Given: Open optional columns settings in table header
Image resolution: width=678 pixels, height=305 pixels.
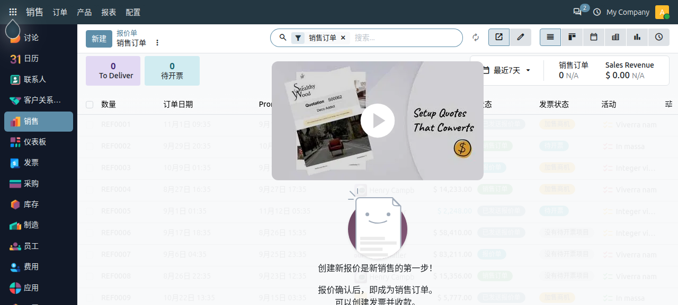Looking at the screenshot, I should [x=668, y=104].
